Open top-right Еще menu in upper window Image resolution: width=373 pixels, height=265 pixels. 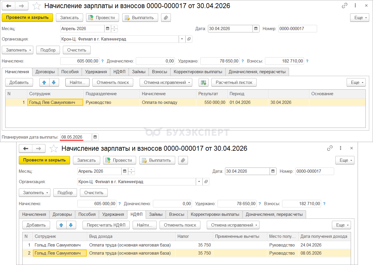click(x=360, y=18)
